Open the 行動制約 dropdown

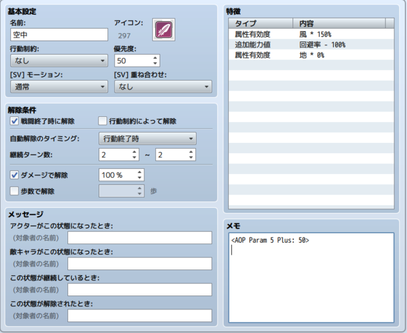[59, 60]
